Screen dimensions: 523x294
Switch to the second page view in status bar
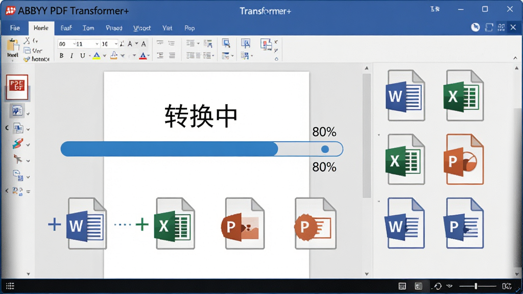coord(418,286)
